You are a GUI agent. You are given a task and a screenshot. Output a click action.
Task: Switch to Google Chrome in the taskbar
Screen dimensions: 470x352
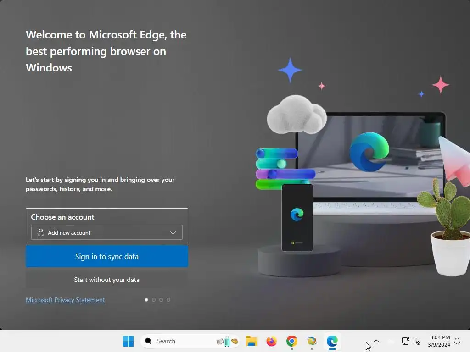click(291, 341)
